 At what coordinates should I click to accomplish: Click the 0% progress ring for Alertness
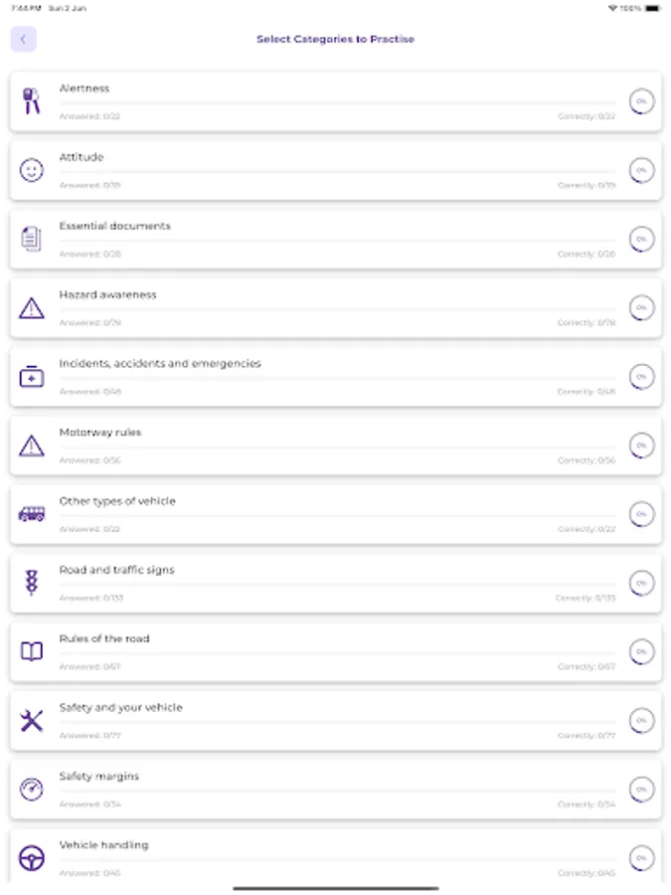pos(641,100)
